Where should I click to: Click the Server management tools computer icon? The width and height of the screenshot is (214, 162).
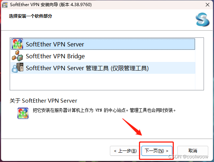[18, 68]
